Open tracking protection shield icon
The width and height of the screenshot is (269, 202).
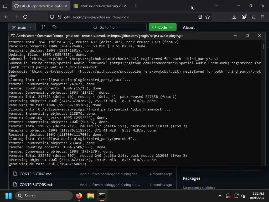[52, 17]
